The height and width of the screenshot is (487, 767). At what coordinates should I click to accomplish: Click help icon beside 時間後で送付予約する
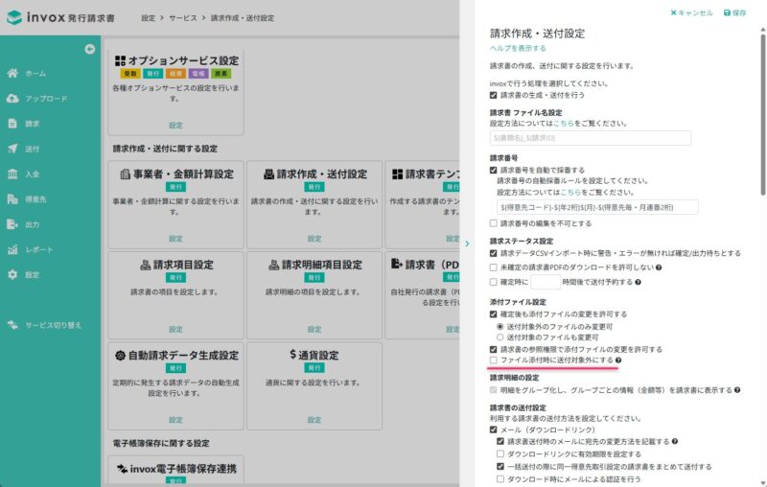click(638, 282)
